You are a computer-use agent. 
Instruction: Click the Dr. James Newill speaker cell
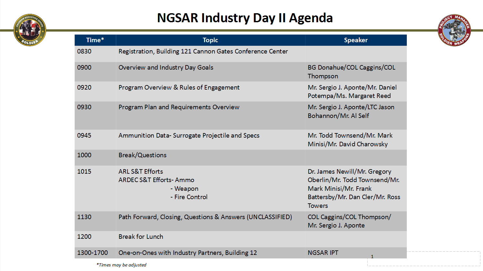356,189
